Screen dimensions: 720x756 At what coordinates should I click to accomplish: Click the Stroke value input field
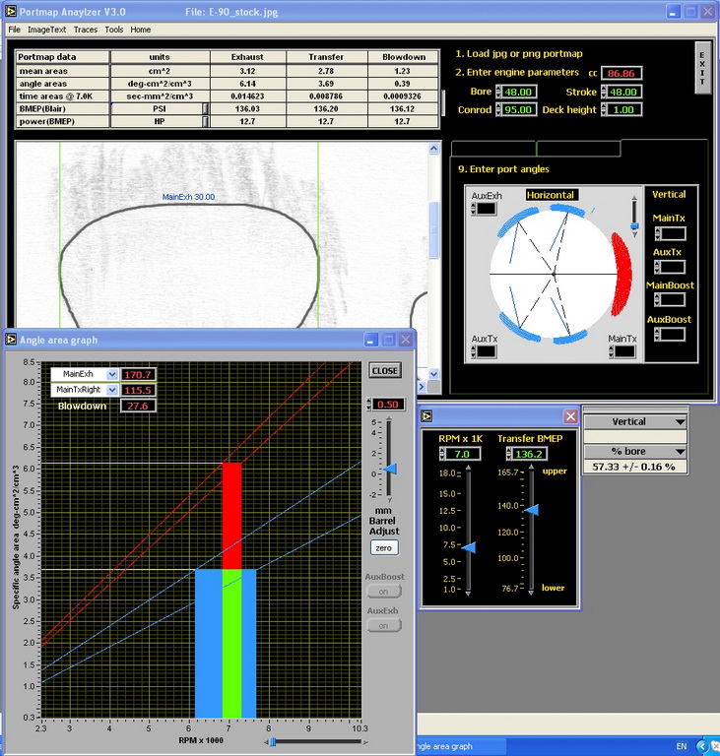pyautogui.click(x=624, y=92)
